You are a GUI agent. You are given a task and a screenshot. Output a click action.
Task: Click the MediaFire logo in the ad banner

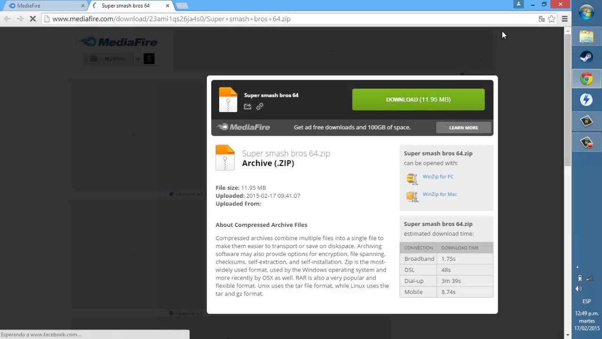243,127
